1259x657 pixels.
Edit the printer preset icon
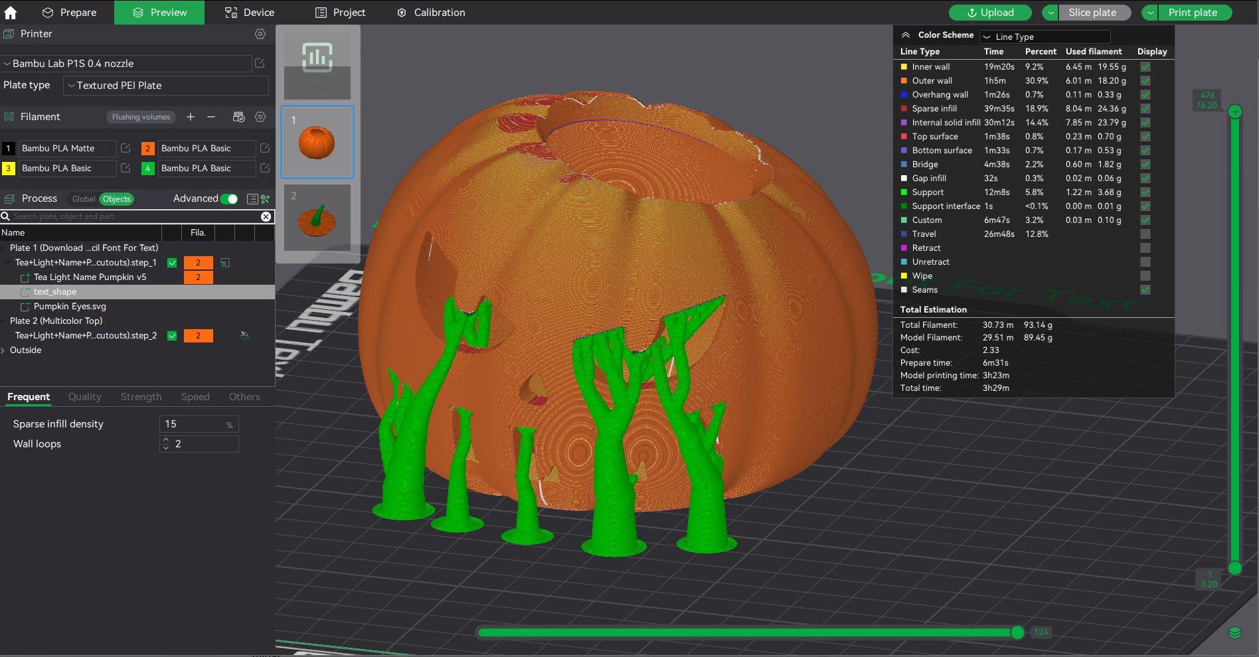(x=260, y=64)
